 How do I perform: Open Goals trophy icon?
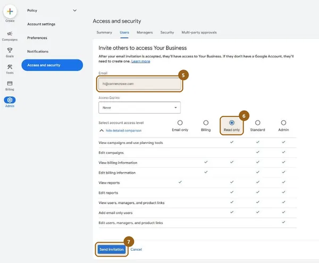point(10,50)
